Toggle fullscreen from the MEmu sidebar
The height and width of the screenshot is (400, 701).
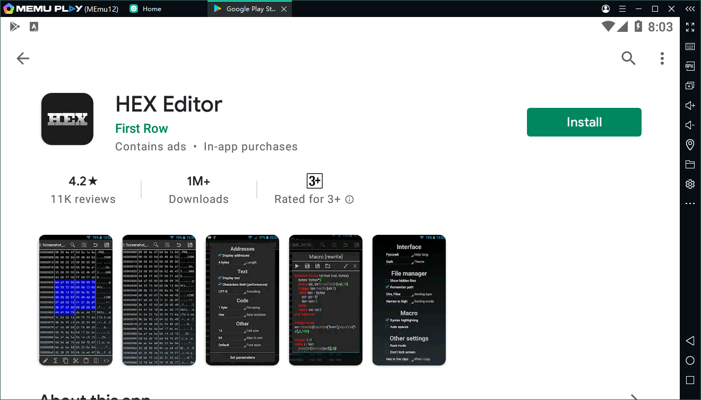[690, 27]
